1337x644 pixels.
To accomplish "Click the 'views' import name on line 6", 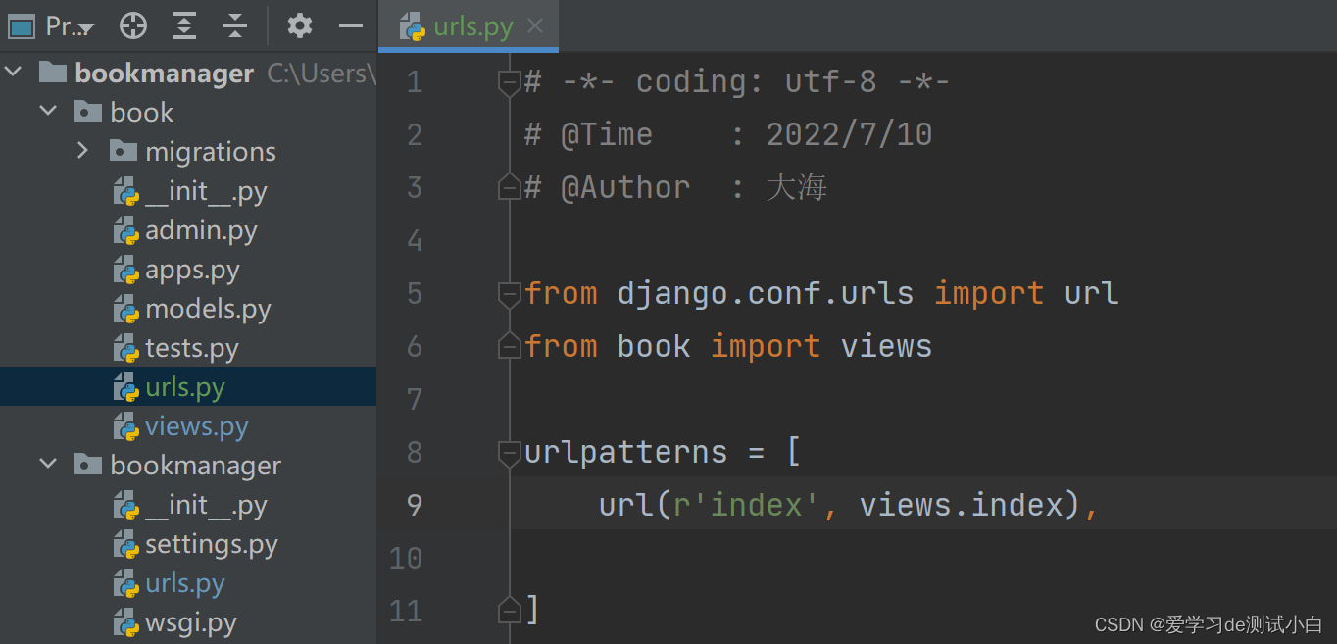I will click(886, 346).
